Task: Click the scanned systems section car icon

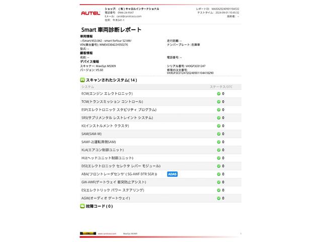Action: click(83, 80)
